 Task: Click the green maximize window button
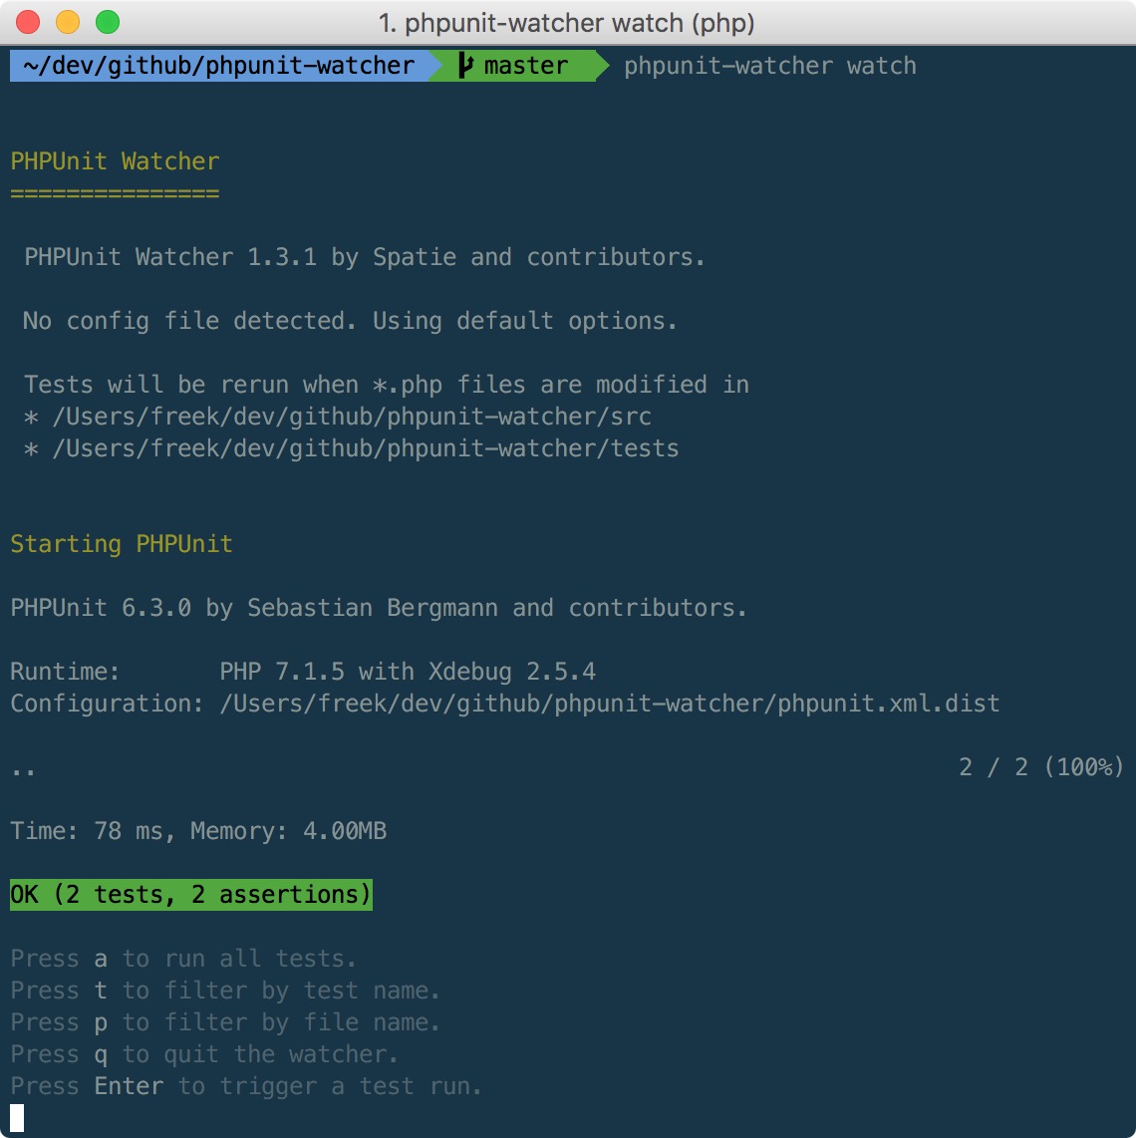point(108,22)
